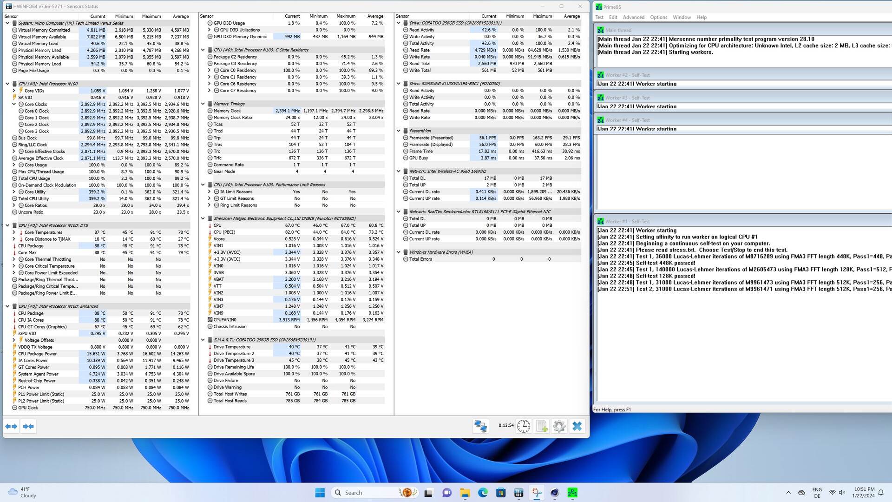Expand the GPU D3D Utilizations row
The width and height of the screenshot is (892, 502).
pyautogui.click(x=210, y=30)
